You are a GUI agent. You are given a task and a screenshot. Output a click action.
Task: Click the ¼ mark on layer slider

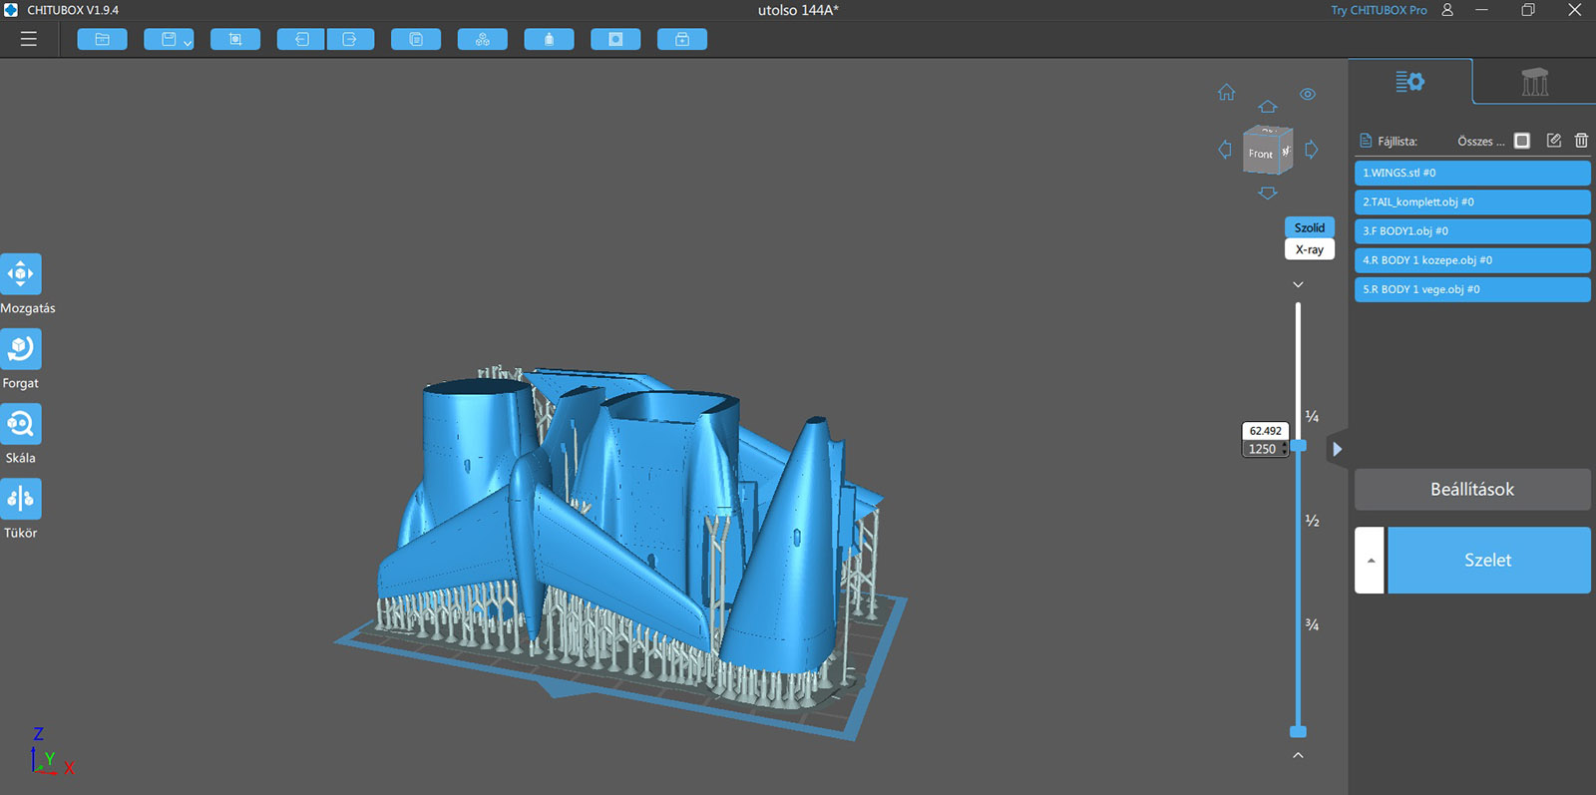(x=1312, y=417)
